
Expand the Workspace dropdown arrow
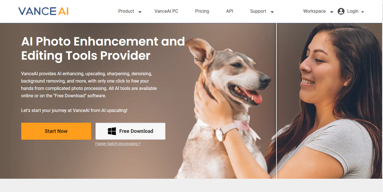[332, 12]
